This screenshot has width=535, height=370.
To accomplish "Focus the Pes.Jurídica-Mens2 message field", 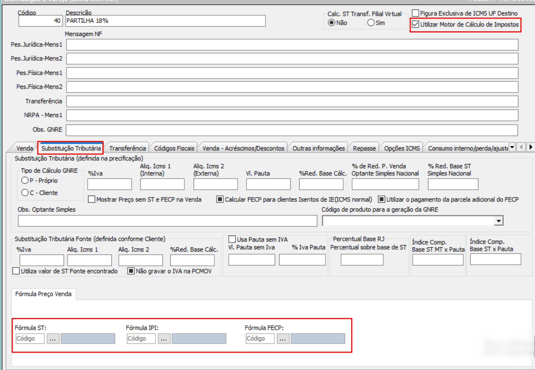I will [x=292, y=59].
